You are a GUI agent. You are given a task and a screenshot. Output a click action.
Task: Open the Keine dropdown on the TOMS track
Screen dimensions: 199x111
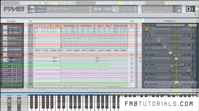158,58
